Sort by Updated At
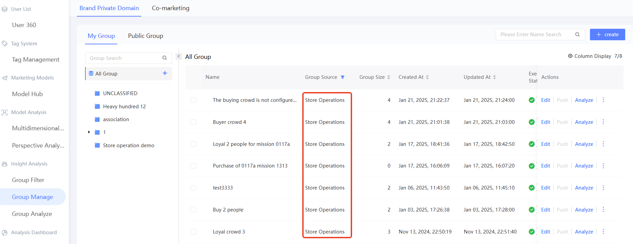 point(494,77)
